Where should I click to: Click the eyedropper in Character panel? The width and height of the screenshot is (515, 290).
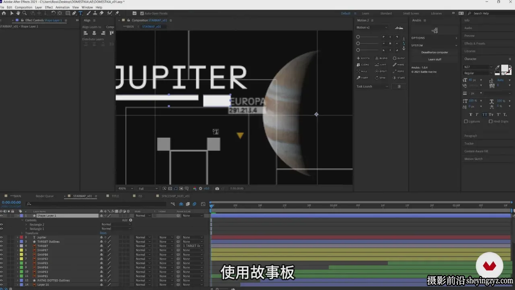[497, 68]
